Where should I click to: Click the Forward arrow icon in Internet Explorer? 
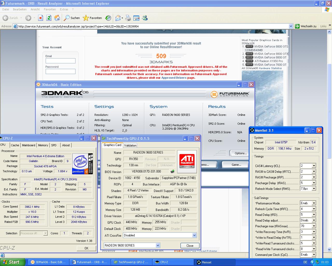tap(28, 18)
